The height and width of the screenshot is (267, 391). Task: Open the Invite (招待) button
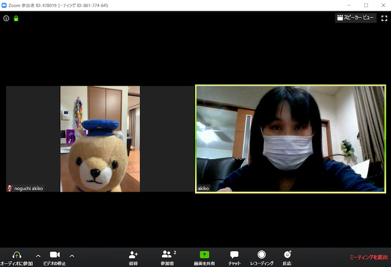click(133, 258)
